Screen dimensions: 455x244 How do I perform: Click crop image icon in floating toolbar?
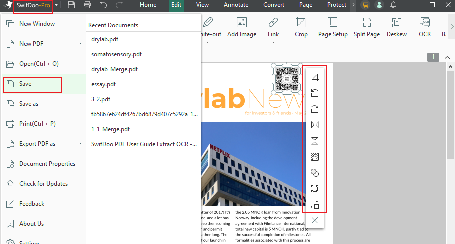pyautogui.click(x=315, y=77)
